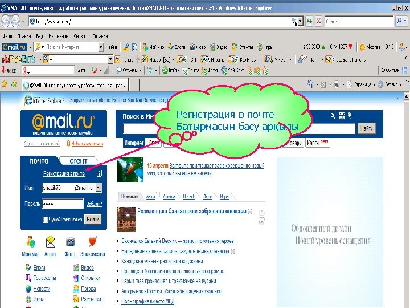Click the virtual keyboard icon above the search field
This screenshot has width=410, height=308.
pos(342,115)
